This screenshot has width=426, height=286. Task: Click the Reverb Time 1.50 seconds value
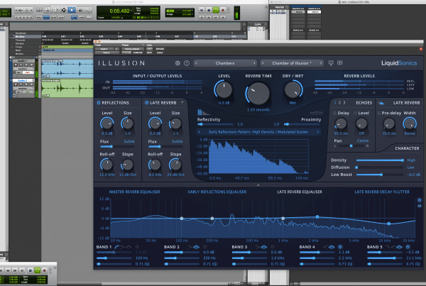(258, 110)
